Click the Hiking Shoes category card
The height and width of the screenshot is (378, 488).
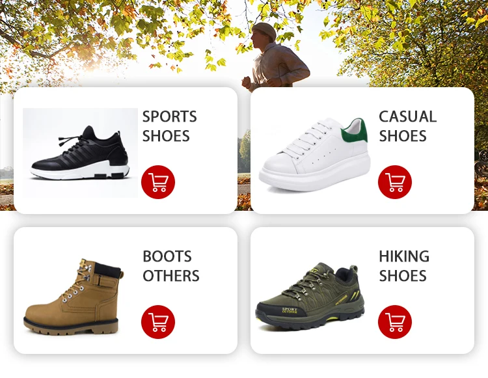click(362, 291)
